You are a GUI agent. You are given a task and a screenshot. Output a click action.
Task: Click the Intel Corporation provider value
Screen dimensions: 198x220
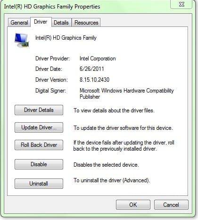pyautogui.click(x=98, y=59)
